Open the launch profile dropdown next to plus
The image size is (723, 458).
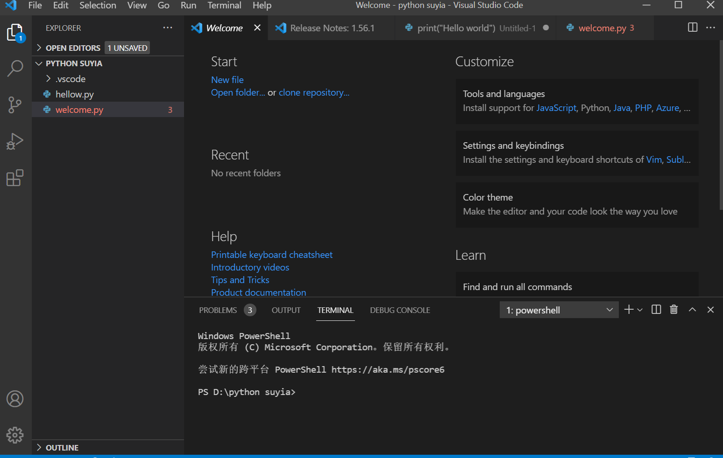coord(640,310)
